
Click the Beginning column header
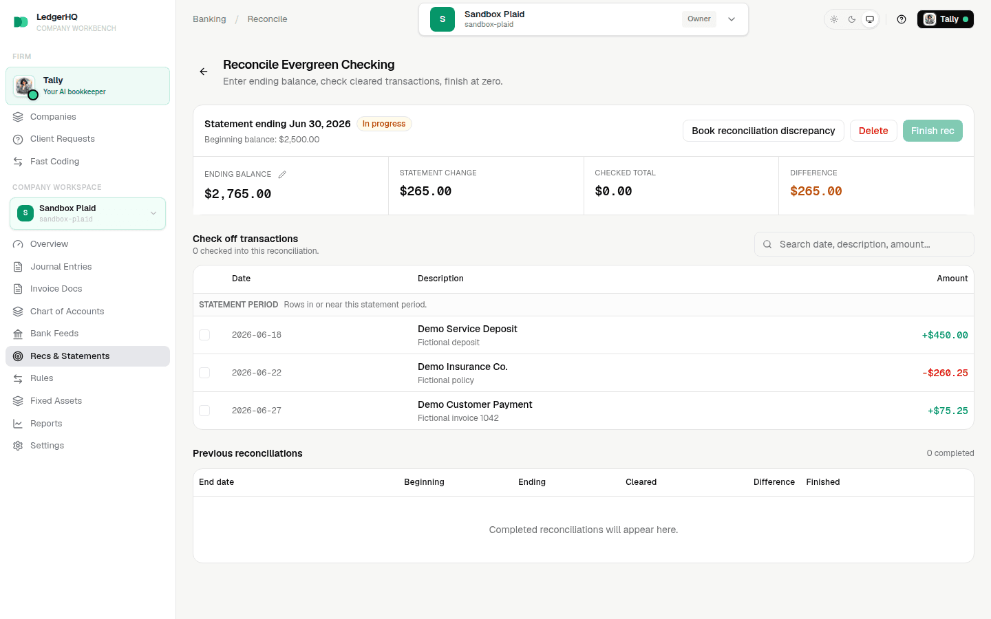[x=424, y=482]
